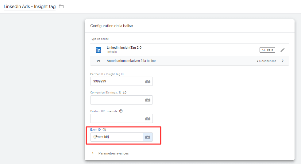Image resolution: width=301 pixels, height=164 pixels.
Task: Click the linkedin publisher subtitle
Action: [112, 52]
